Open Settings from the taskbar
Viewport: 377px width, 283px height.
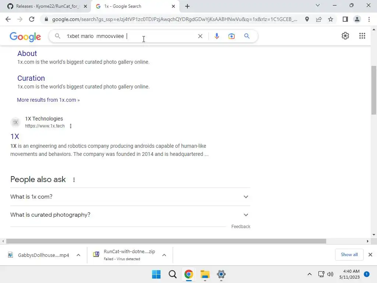(221, 274)
